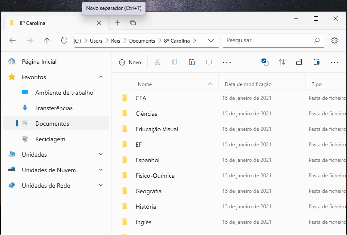
Task: Click the magnifier search icon
Action: point(317,40)
